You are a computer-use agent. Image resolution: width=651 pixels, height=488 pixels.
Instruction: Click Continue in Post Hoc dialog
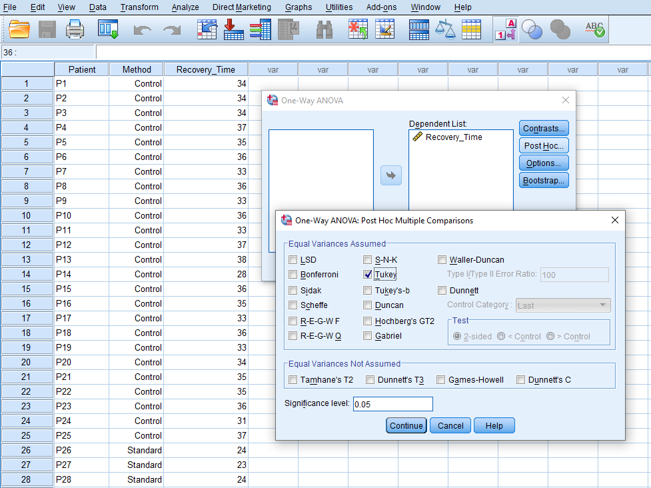pyautogui.click(x=406, y=426)
